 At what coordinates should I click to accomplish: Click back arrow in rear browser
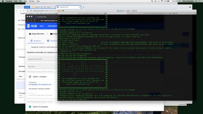(x=17, y=11)
